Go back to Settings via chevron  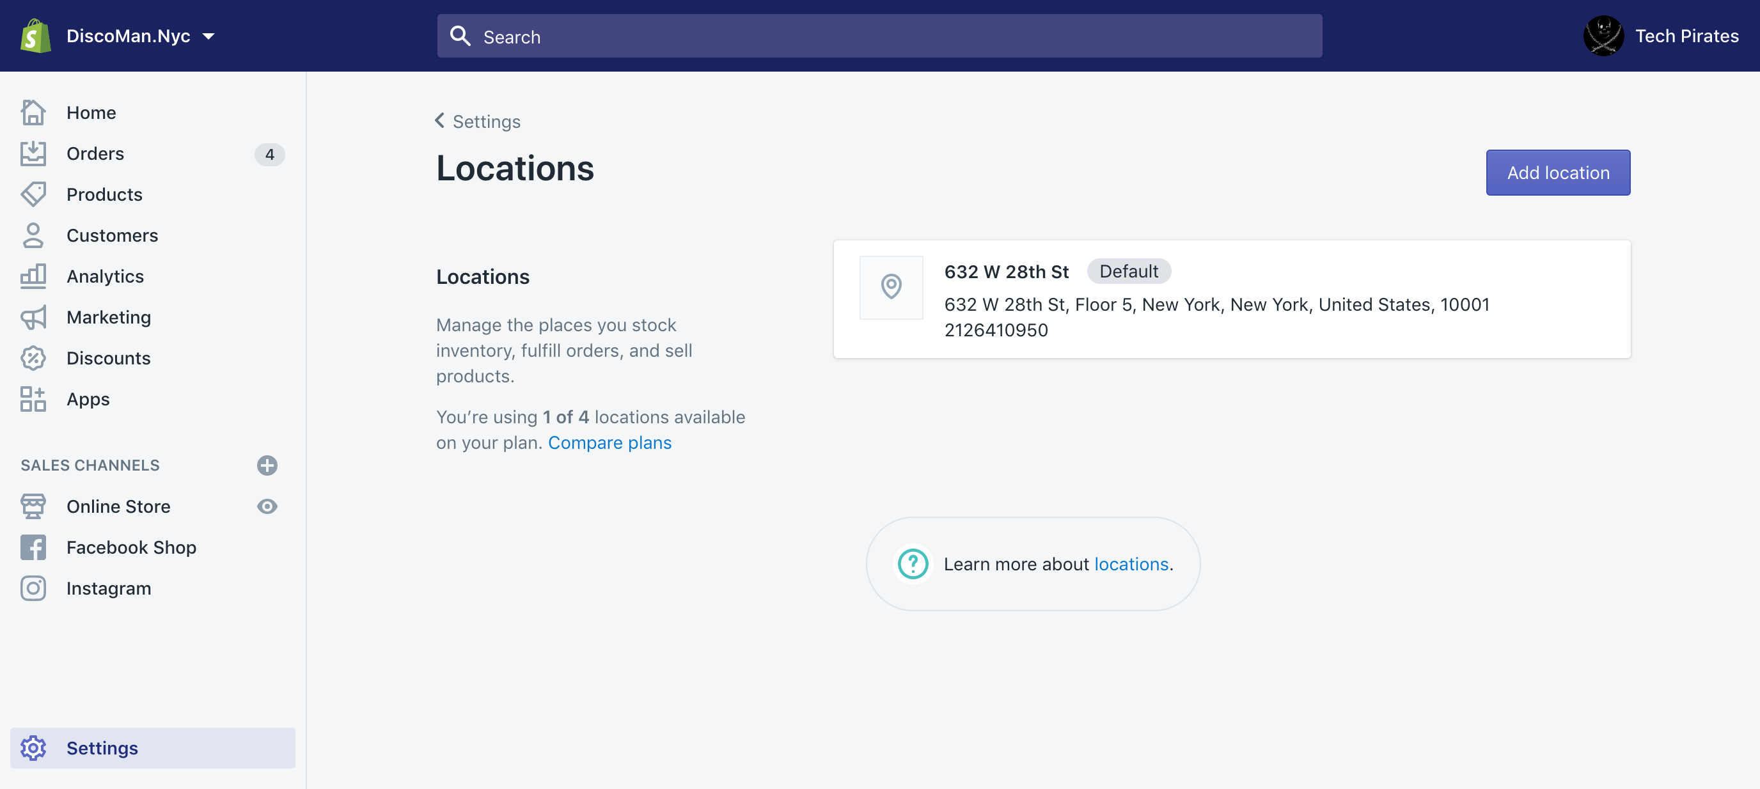tap(439, 120)
